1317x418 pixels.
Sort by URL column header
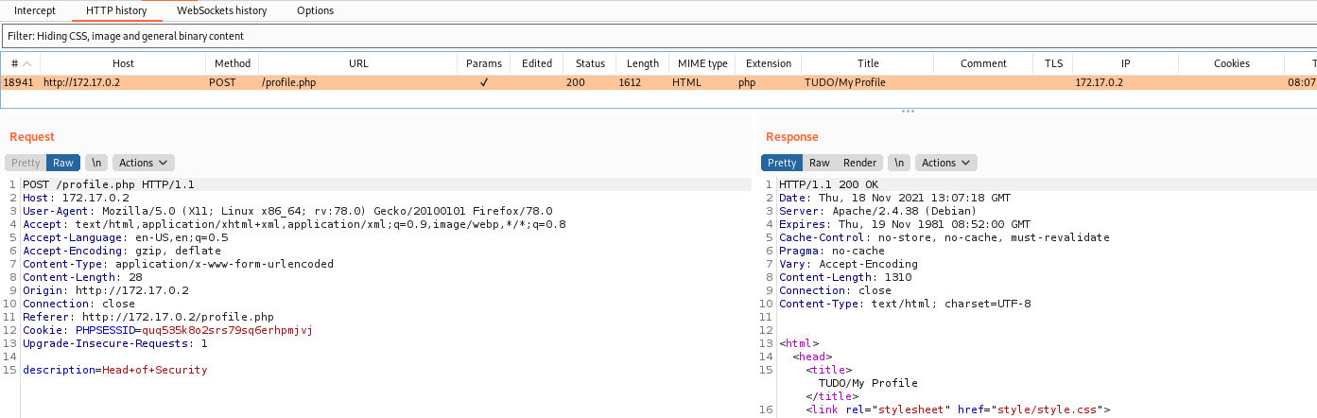[358, 63]
